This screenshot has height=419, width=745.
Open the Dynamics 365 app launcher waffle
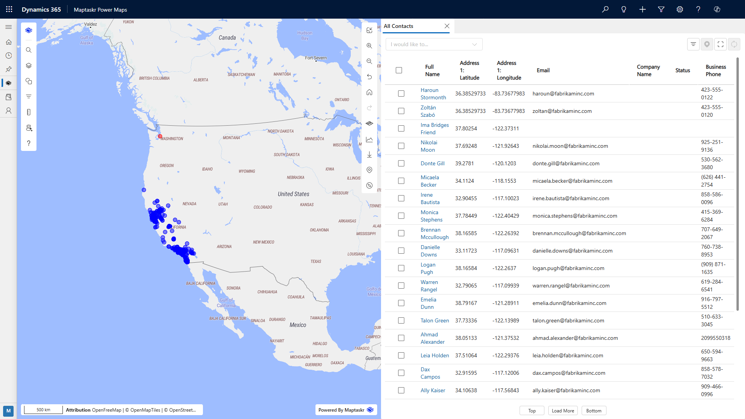pyautogui.click(x=9, y=9)
